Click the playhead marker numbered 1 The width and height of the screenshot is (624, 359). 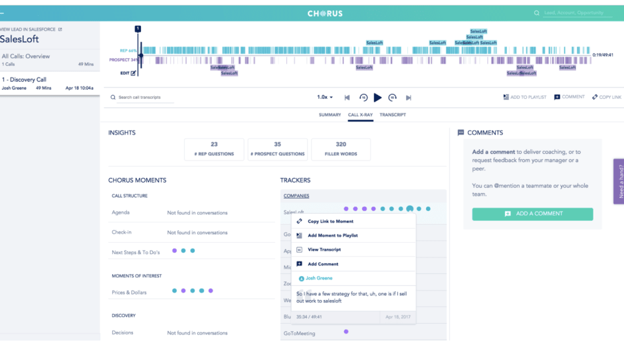[x=138, y=29]
